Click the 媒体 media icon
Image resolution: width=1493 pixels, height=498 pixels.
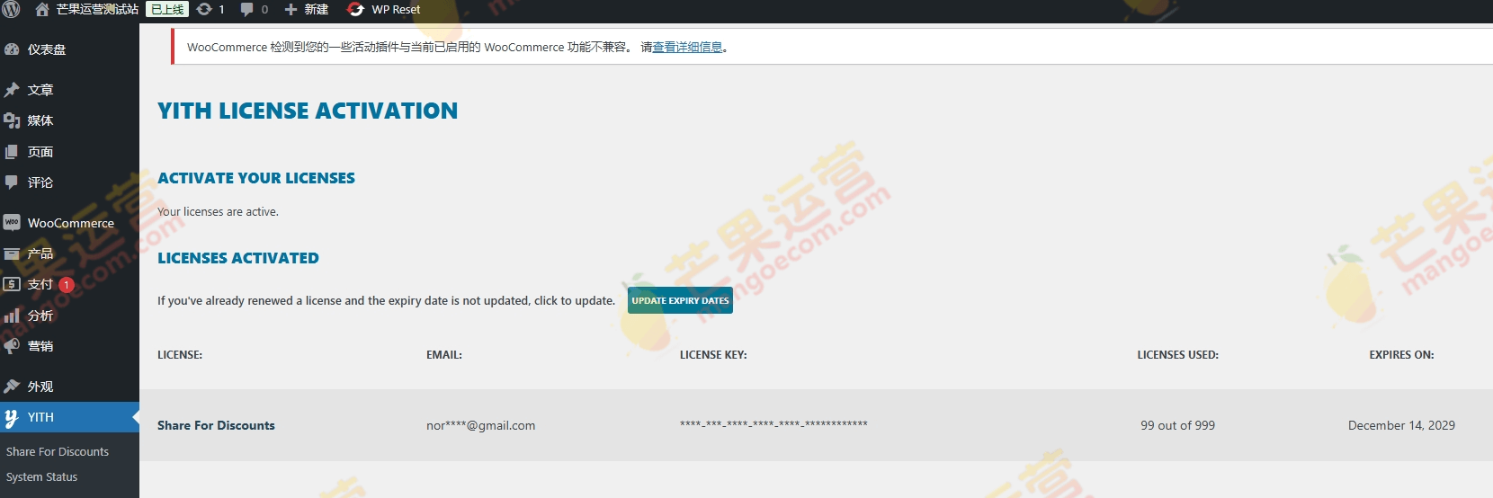point(12,120)
